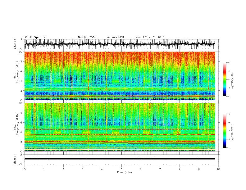Click the 'ch.3(V)' waveform axis label
The image size is (246, 190).
[15, 159]
